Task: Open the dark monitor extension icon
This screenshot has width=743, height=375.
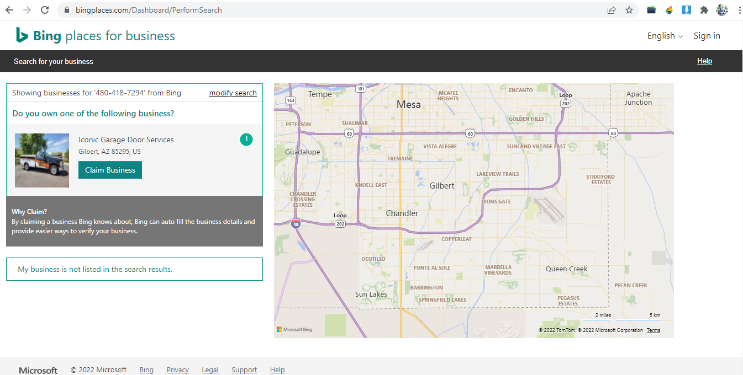Action: (651, 10)
